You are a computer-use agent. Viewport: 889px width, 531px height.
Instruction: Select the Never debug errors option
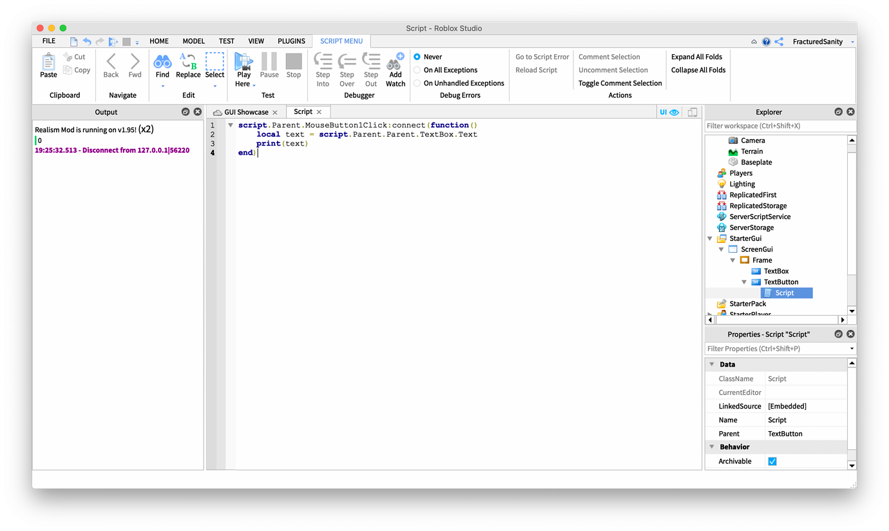417,56
